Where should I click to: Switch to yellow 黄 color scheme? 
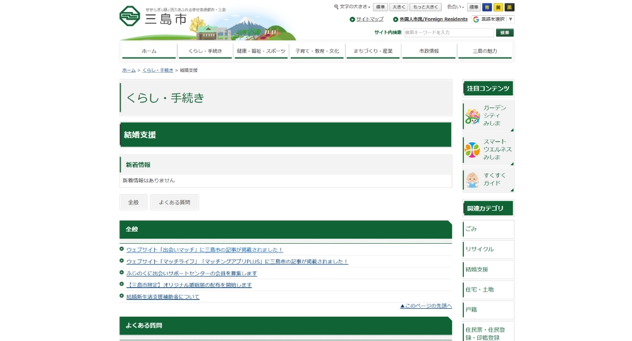tap(498, 7)
